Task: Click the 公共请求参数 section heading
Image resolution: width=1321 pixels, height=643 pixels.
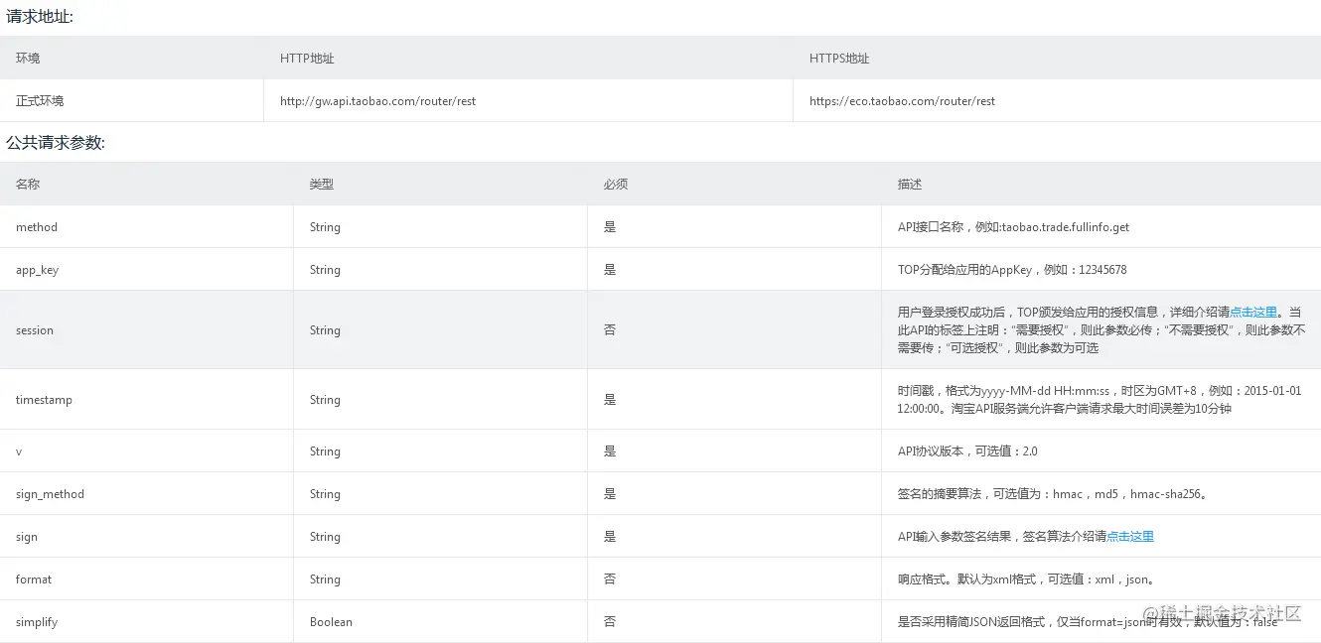Action: (x=56, y=143)
